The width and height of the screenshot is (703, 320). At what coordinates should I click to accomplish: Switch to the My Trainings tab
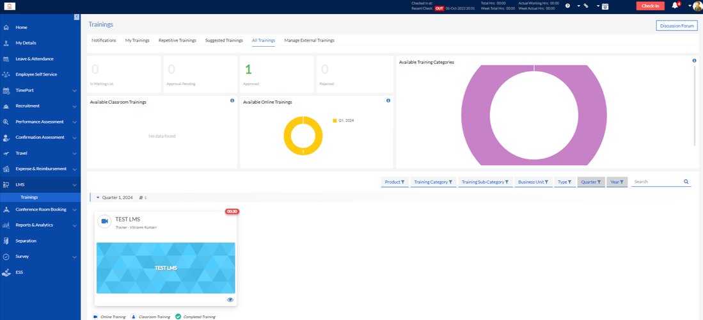137,40
